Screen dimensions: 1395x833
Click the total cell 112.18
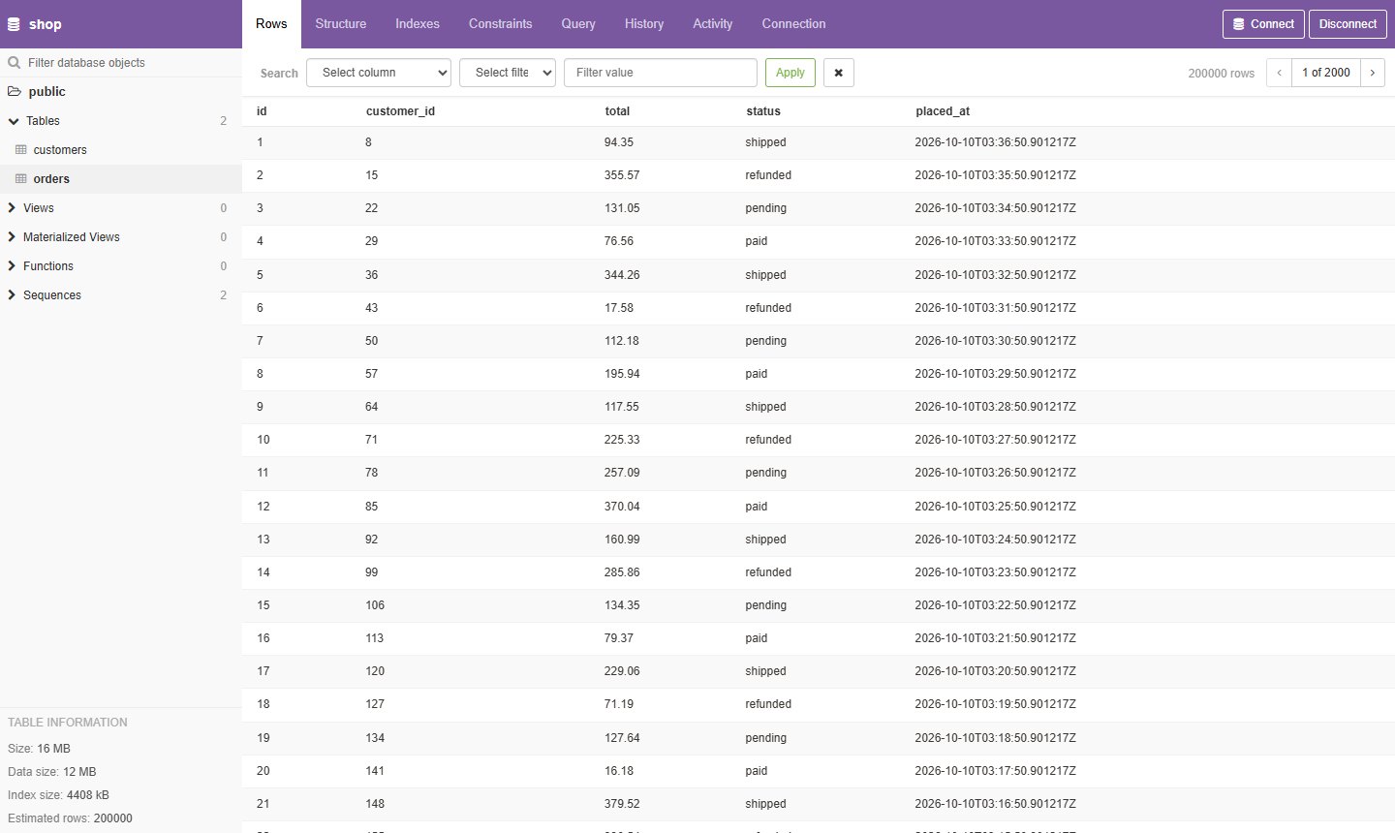[622, 341]
